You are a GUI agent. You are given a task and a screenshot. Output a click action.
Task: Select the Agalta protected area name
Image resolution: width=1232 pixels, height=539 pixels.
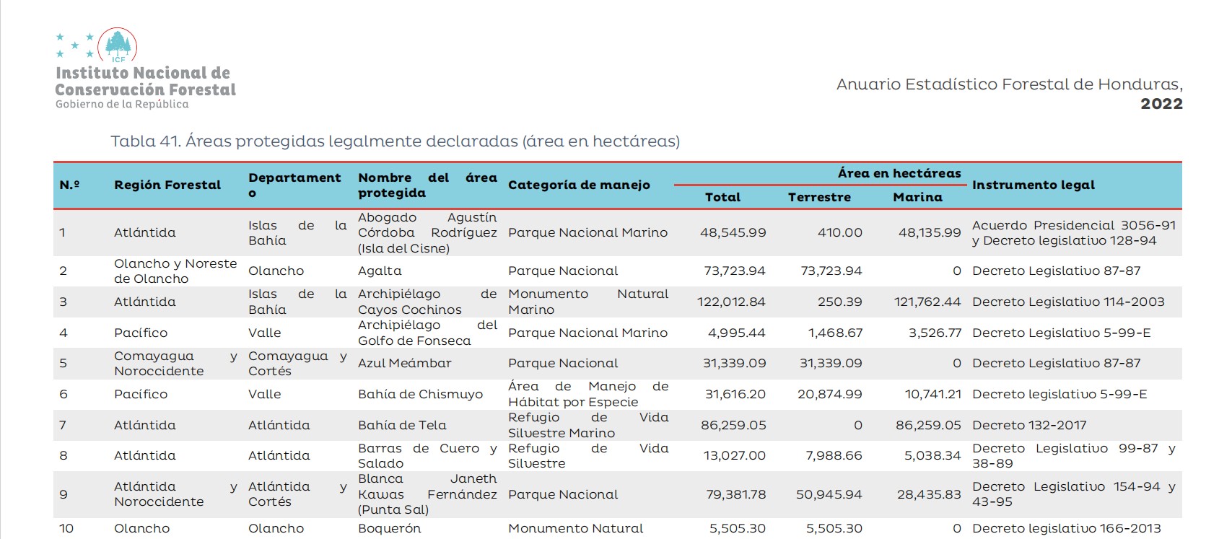tap(380, 271)
